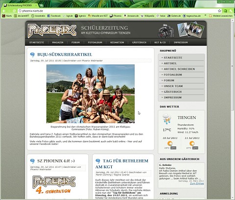Open the FOTOALBUM navigation item

click(95, 42)
